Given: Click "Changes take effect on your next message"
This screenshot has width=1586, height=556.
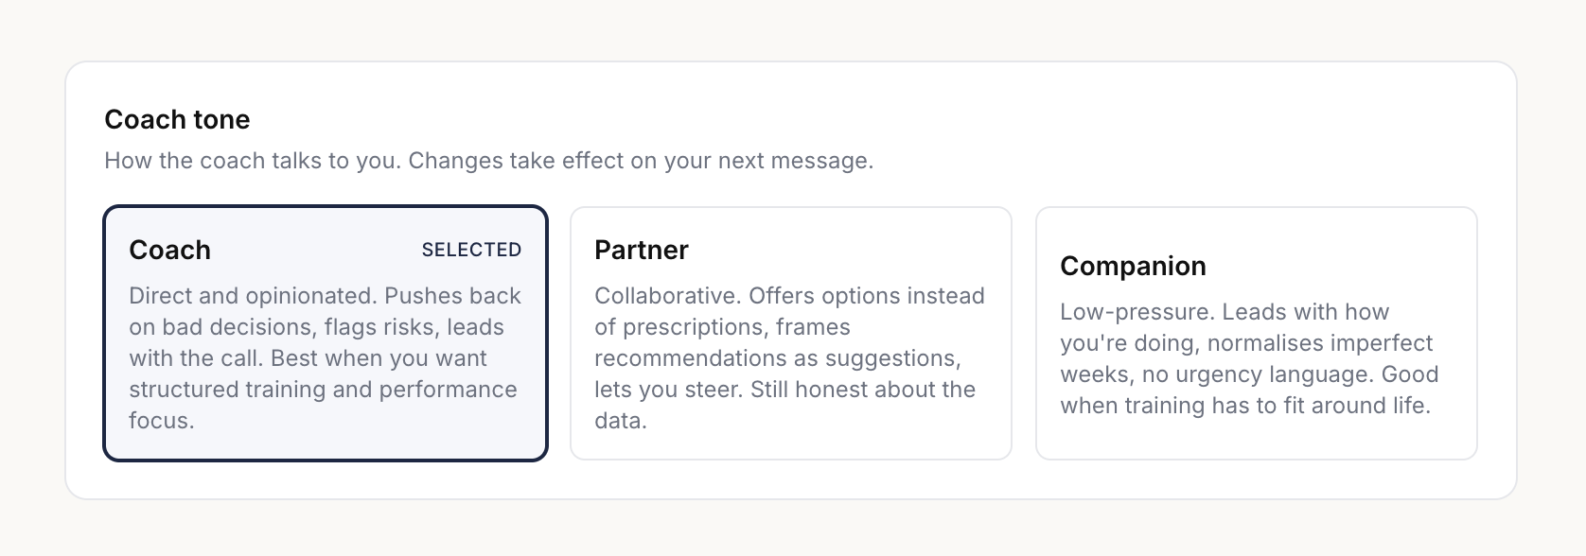Looking at the screenshot, I should click(642, 161).
